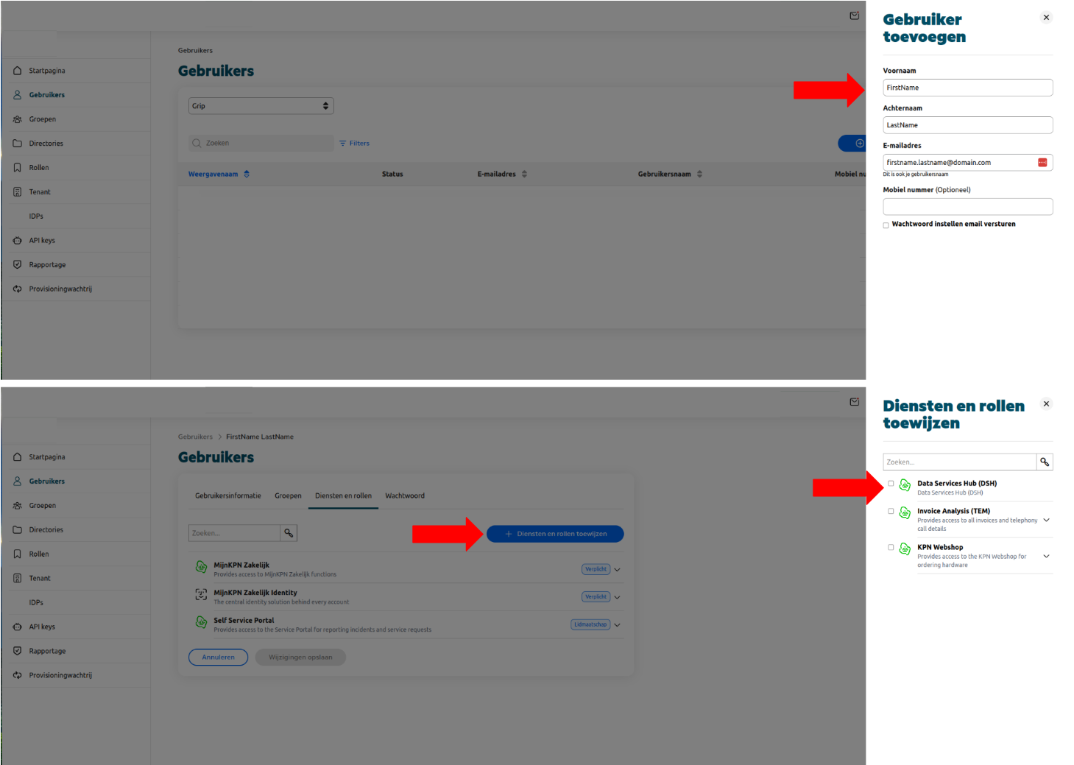Close the Gebruiker toevoegen panel

[x=1046, y=18]
